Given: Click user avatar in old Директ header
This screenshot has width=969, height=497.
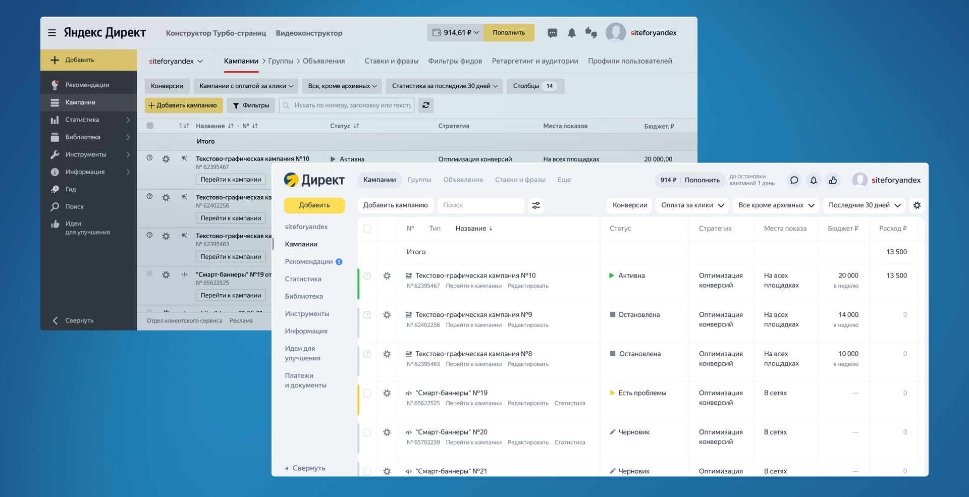Looking at the screenshot, I should pyautogui.click(x=616, y=33).
